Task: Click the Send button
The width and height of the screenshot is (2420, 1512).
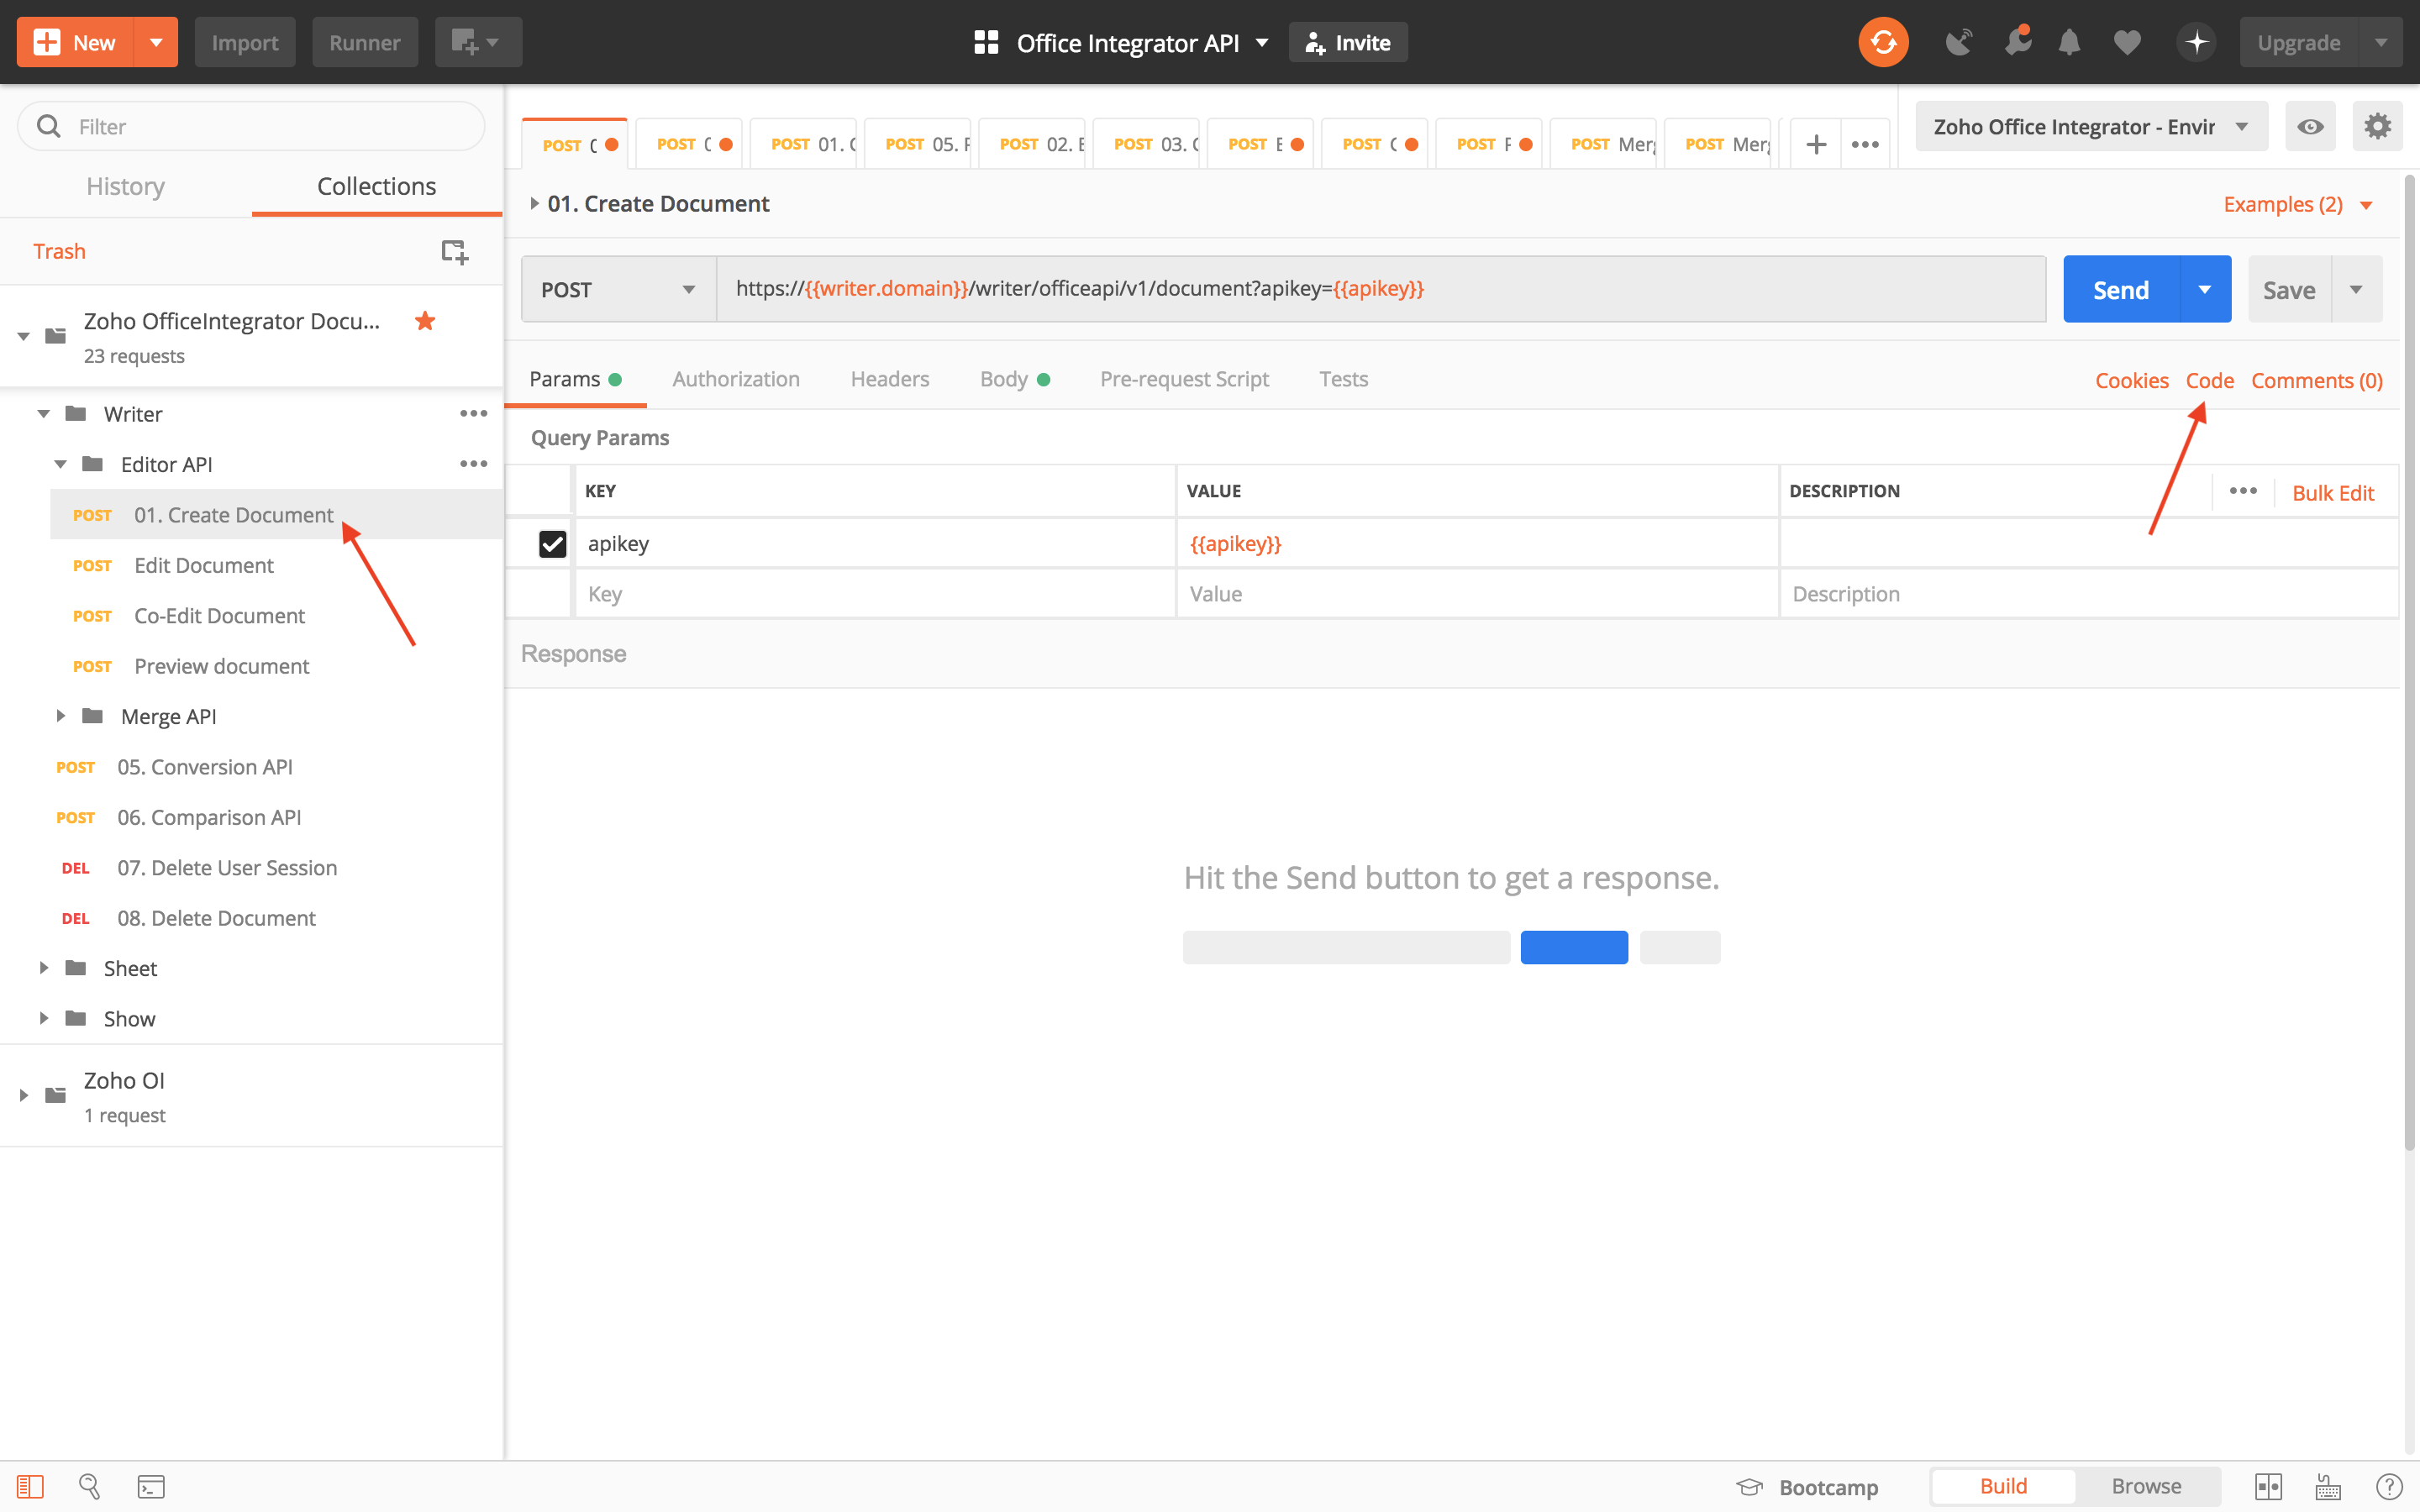Action: coord(2120,289)
